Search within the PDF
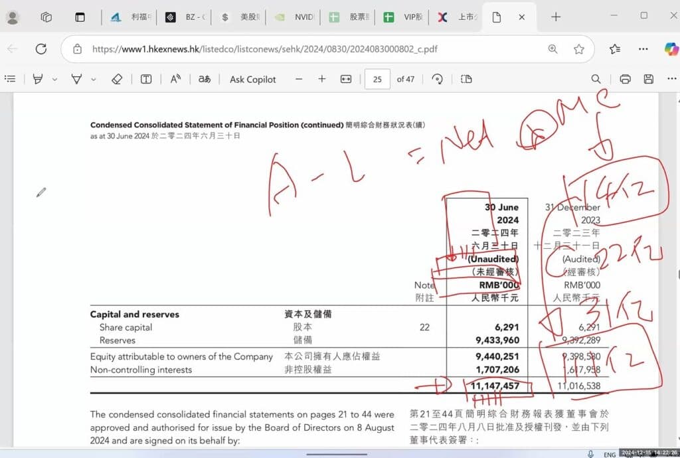The width and height of the screenshot is (680, 458). (x=596, y=79)
